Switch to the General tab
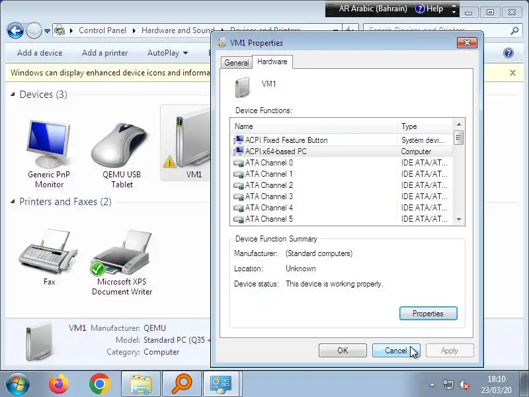 coord(237,63)
